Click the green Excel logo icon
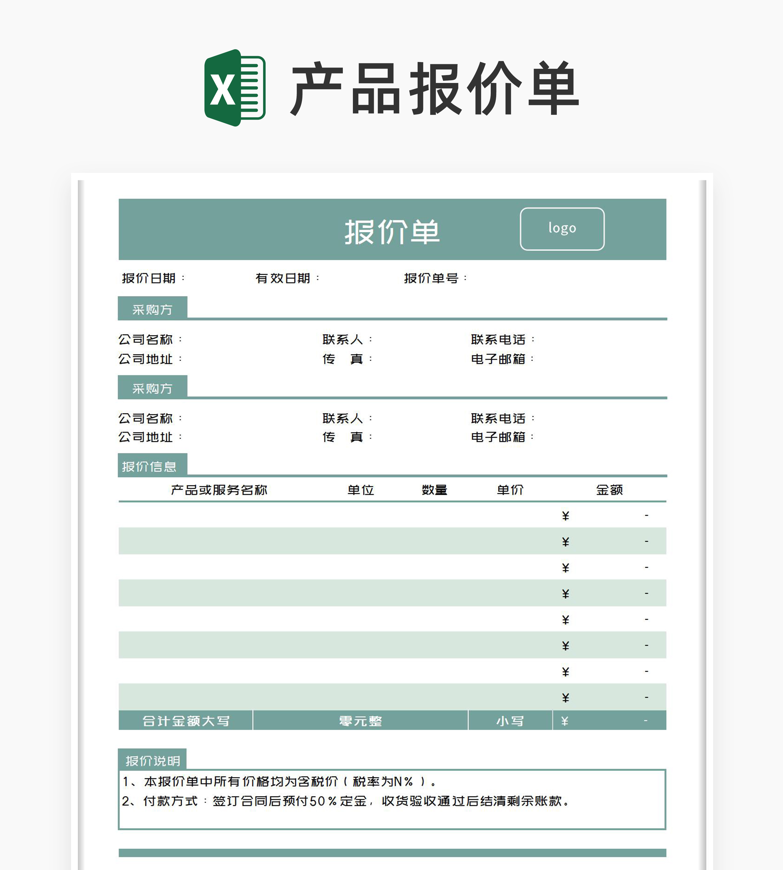This screenshot has height=870, width=783. [234, 88]
